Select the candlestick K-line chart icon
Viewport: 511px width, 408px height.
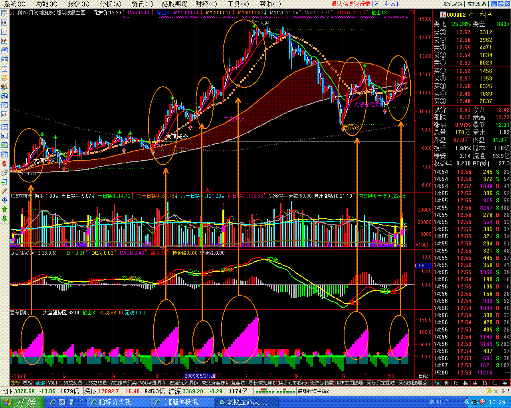[4, 41]
